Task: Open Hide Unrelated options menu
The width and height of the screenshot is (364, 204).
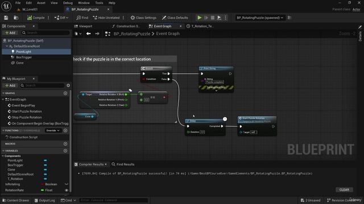Action: click(x=123, y=18)
